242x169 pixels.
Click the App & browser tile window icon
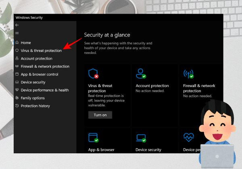pyautogui.click(x=94, y=138)
